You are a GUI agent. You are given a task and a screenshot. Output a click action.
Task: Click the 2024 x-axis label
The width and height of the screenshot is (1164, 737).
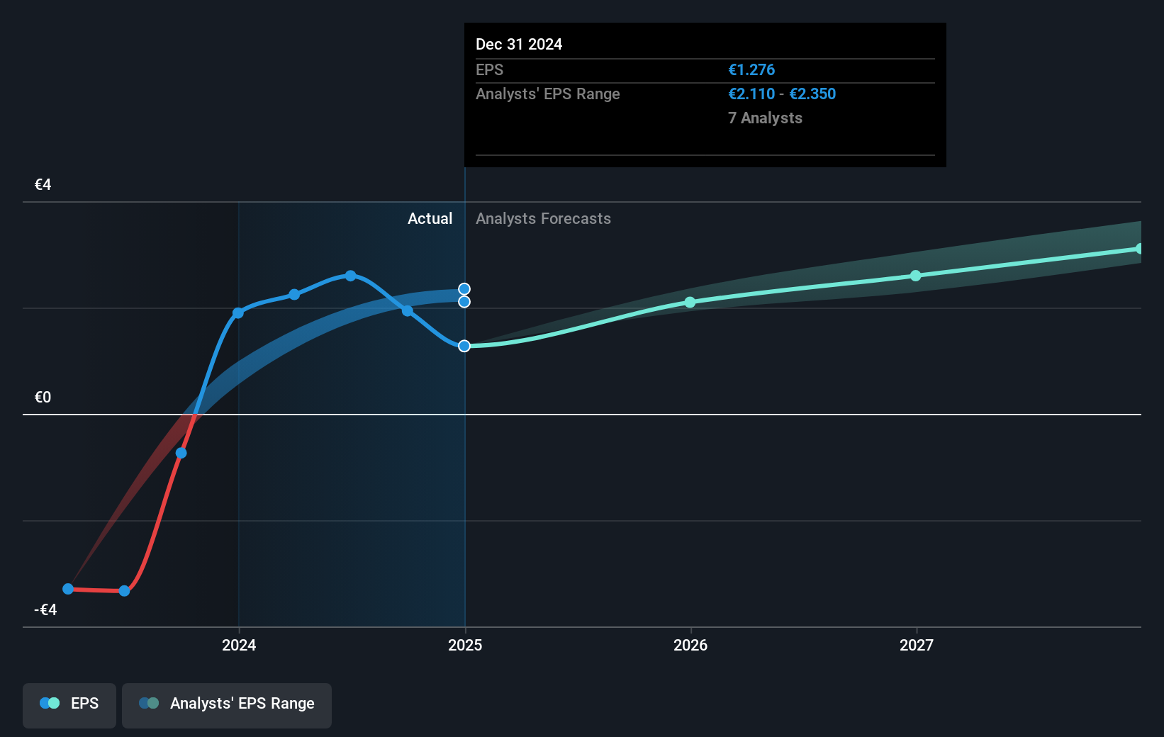[239, 645]
